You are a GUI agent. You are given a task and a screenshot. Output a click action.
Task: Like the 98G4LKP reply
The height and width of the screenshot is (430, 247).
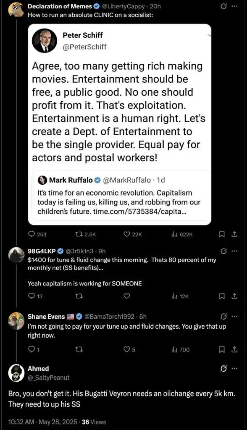(x=126, y=296)
